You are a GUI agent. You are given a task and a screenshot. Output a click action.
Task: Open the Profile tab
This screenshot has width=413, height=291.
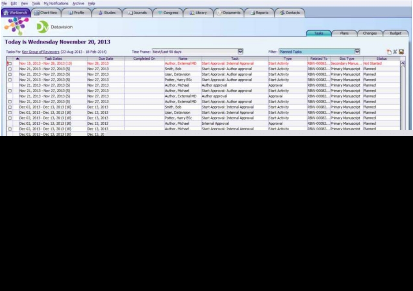pyautogui.click(x=76, y=13)
